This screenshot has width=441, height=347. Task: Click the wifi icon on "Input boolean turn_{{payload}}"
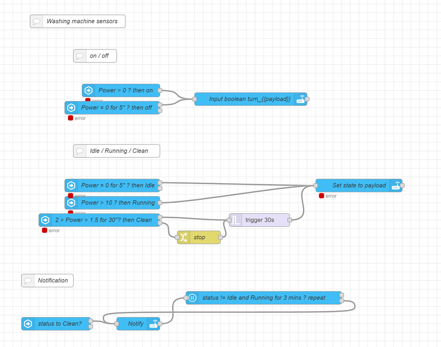point(300,99)
